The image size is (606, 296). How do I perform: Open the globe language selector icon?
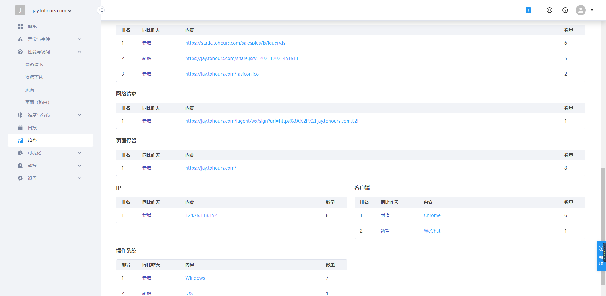549,10
